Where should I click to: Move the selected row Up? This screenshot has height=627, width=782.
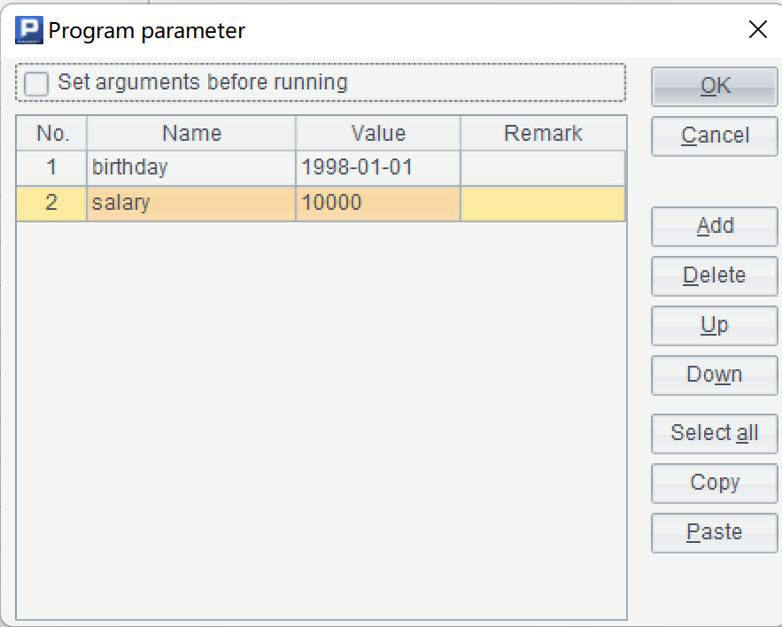(x=715, y=326)
